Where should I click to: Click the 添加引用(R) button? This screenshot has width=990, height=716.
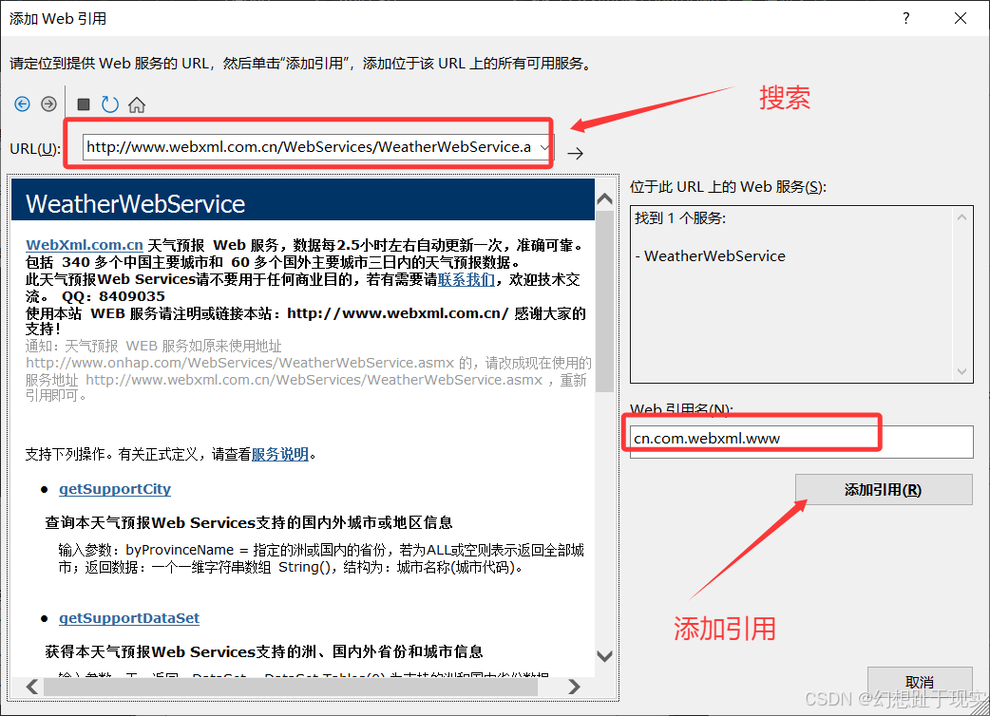coord(884,490)
